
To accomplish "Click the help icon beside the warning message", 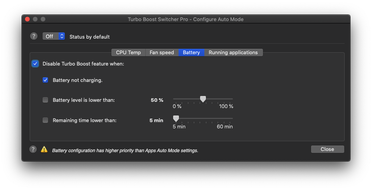I will coord(33,149).
